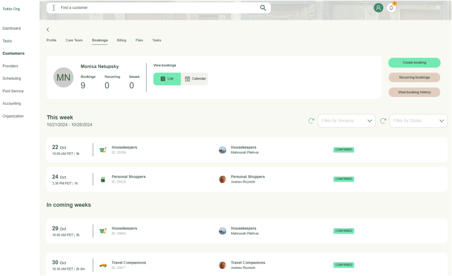Open the user account avatar icon
Viewport: 452px width, 276px height.
(x=378, y=8)
